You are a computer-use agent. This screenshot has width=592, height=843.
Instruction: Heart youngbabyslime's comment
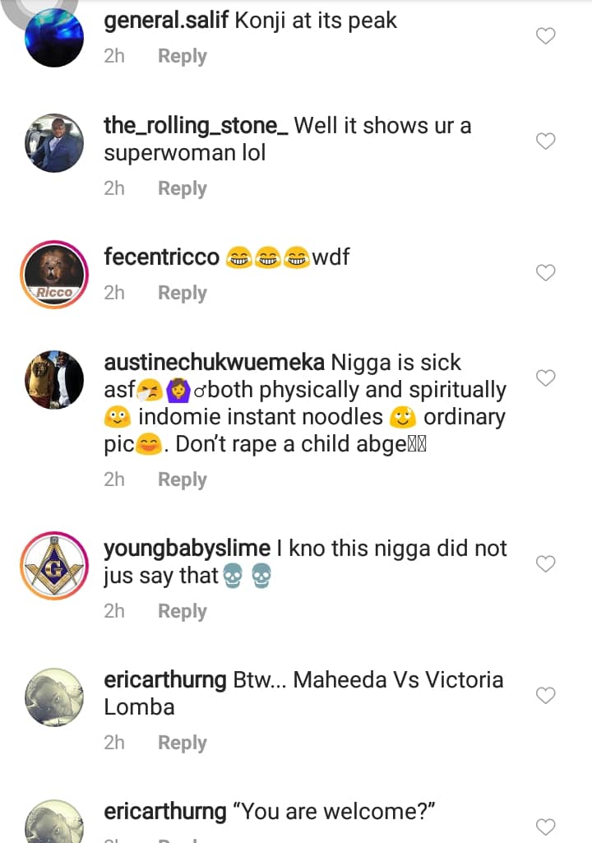click(x=546, y=564)
